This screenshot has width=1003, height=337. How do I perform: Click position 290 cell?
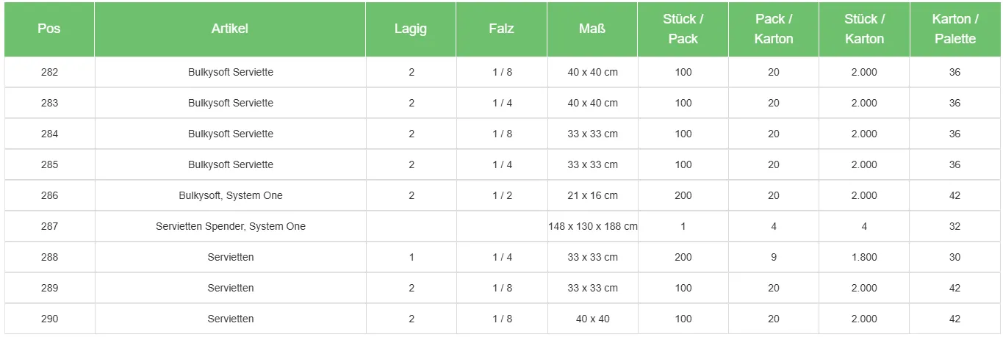49,319
